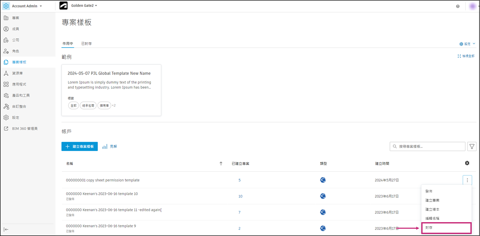The width and height of the screenshot is (480, 236).
Task: Click the type globe icon in the 2024年5月27日 row
Action: pos(323,180)
